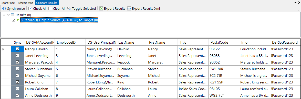This screenshot has height=99, width=301.
Task: Click the 'Nancy Davolio' account name cell
Action: [39, 49]
